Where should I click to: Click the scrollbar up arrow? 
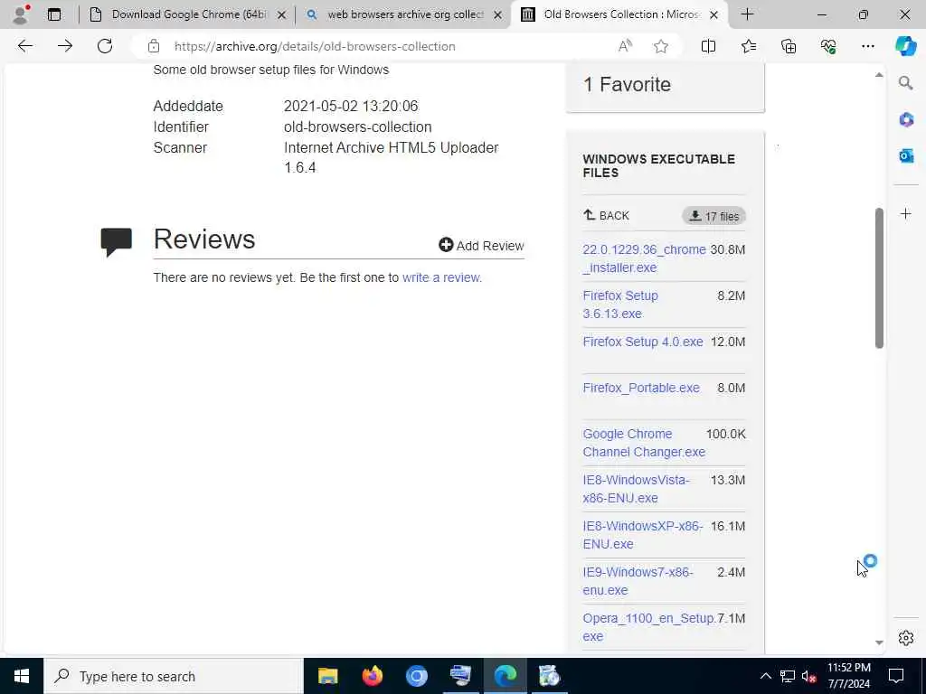[x=879, y=75]
